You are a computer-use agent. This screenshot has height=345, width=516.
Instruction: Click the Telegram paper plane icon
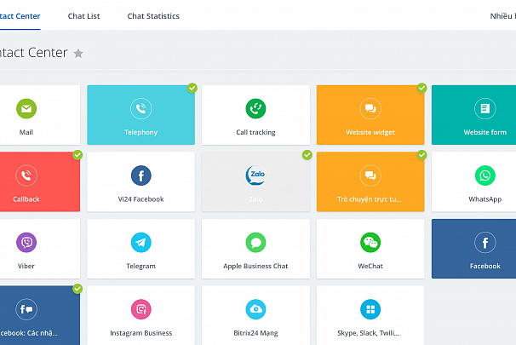point(140,243)
